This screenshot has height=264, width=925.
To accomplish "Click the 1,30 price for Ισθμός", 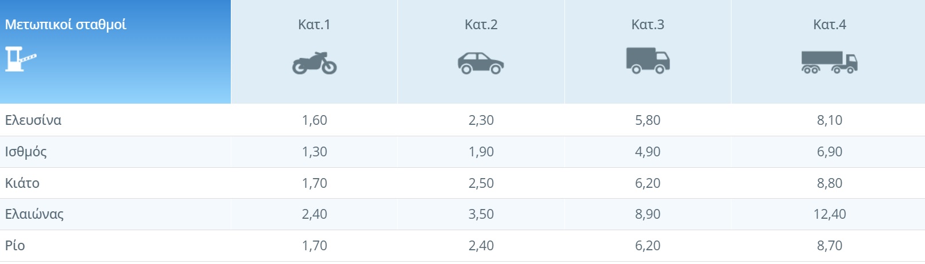I will (315, 152).
